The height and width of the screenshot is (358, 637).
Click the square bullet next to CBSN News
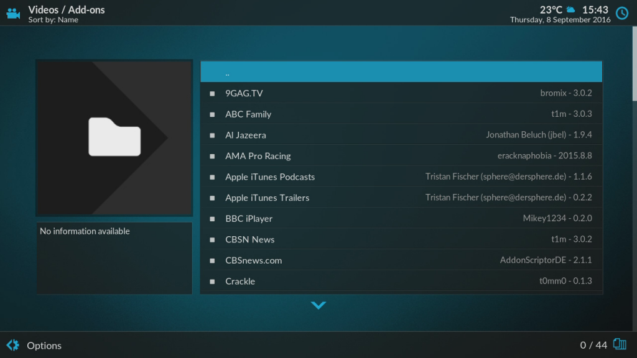point(212,241)
